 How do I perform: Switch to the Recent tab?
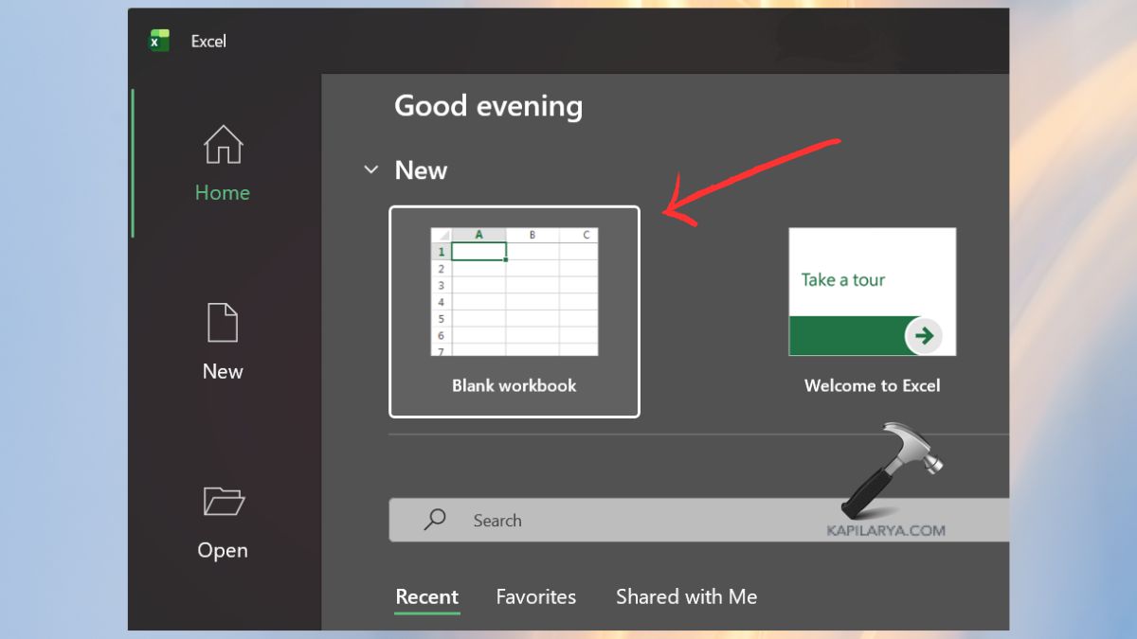click(426, 596)
